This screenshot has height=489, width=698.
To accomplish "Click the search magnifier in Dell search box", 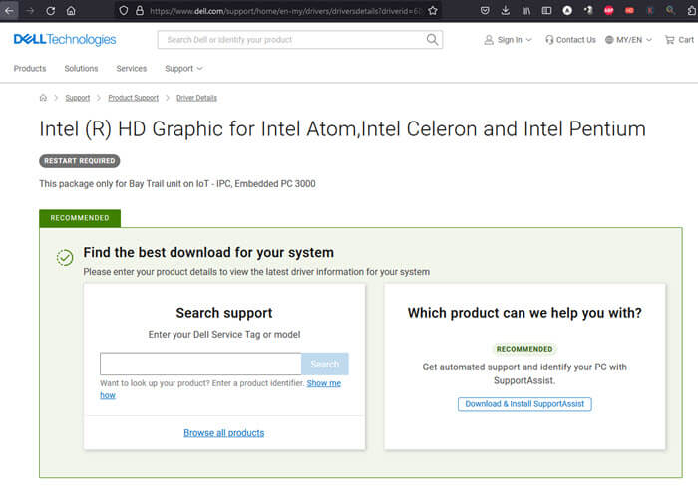I will (x=432, y=40).
